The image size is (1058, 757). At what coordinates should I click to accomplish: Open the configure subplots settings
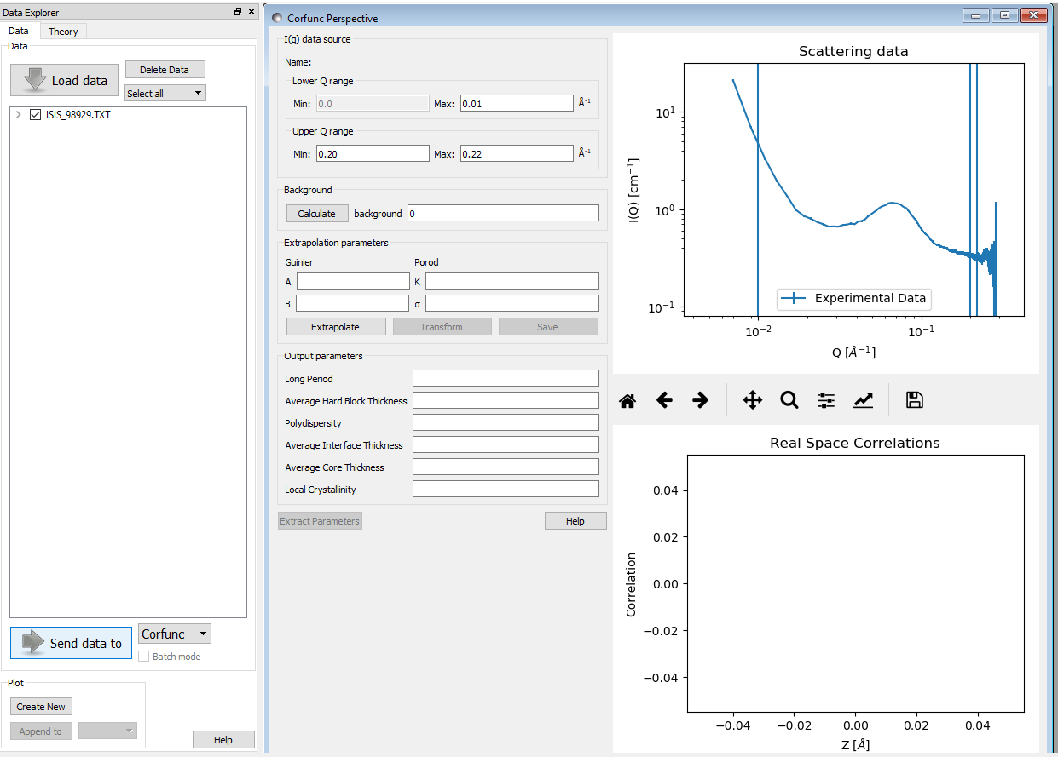(x=825, y=399)
